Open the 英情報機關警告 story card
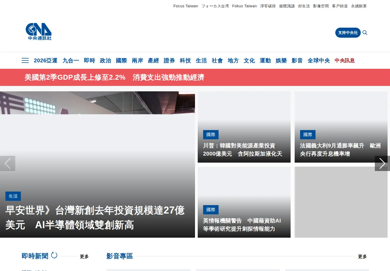The height and width of the screenshot is (271, 390). click(244, 202)
